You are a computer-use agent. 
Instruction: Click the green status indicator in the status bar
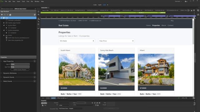(179, 98)
